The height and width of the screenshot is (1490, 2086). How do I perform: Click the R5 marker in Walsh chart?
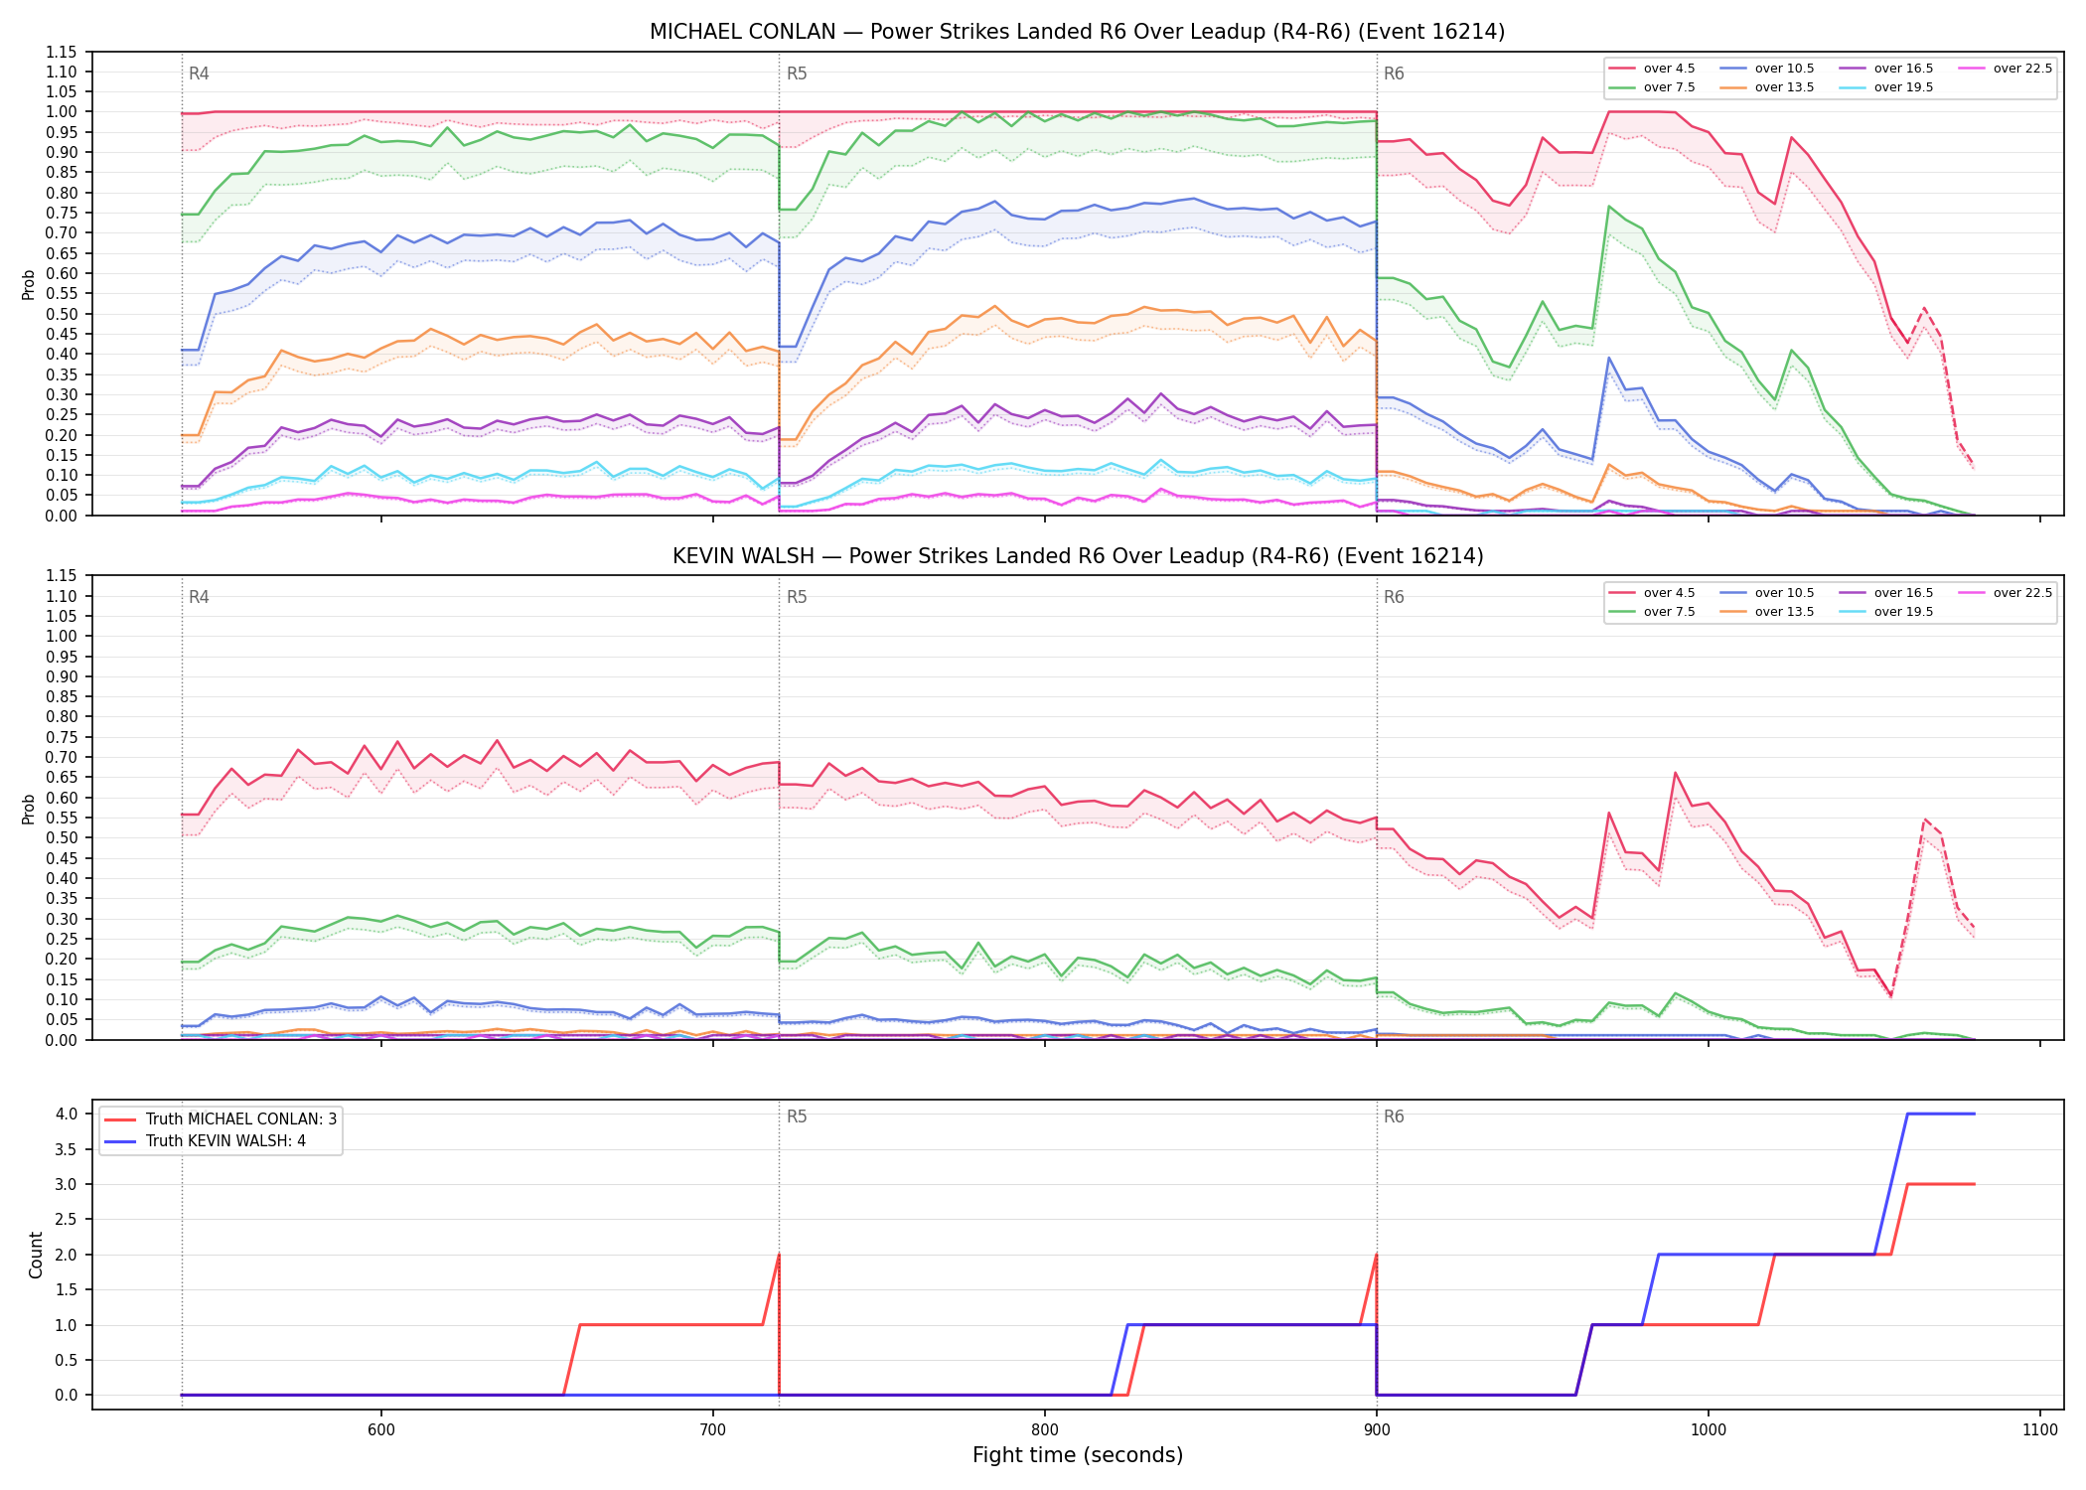tap(797, 597)
